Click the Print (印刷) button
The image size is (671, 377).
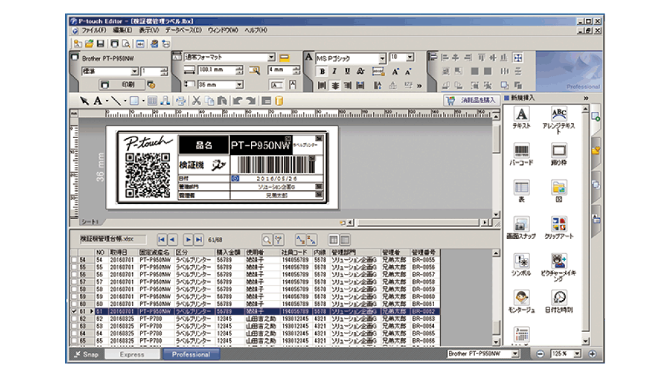click(122, 84)
